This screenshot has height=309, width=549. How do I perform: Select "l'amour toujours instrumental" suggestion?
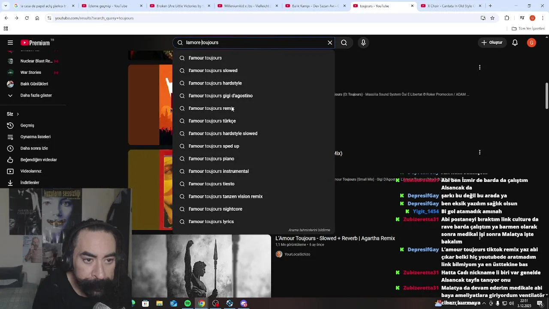coord(253,171)
